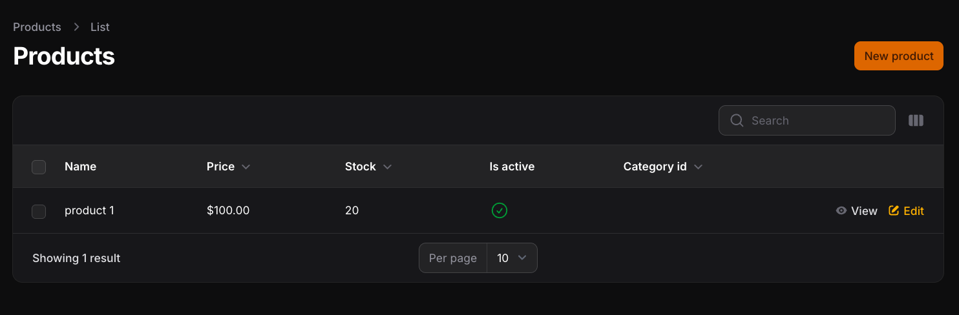Toggle table columns visibility icon

[916, 121]
